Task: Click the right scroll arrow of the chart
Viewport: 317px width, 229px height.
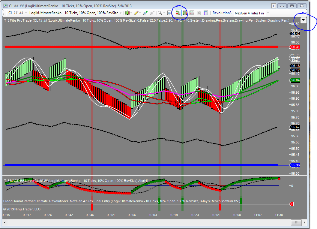Action: tap(305, 222)
